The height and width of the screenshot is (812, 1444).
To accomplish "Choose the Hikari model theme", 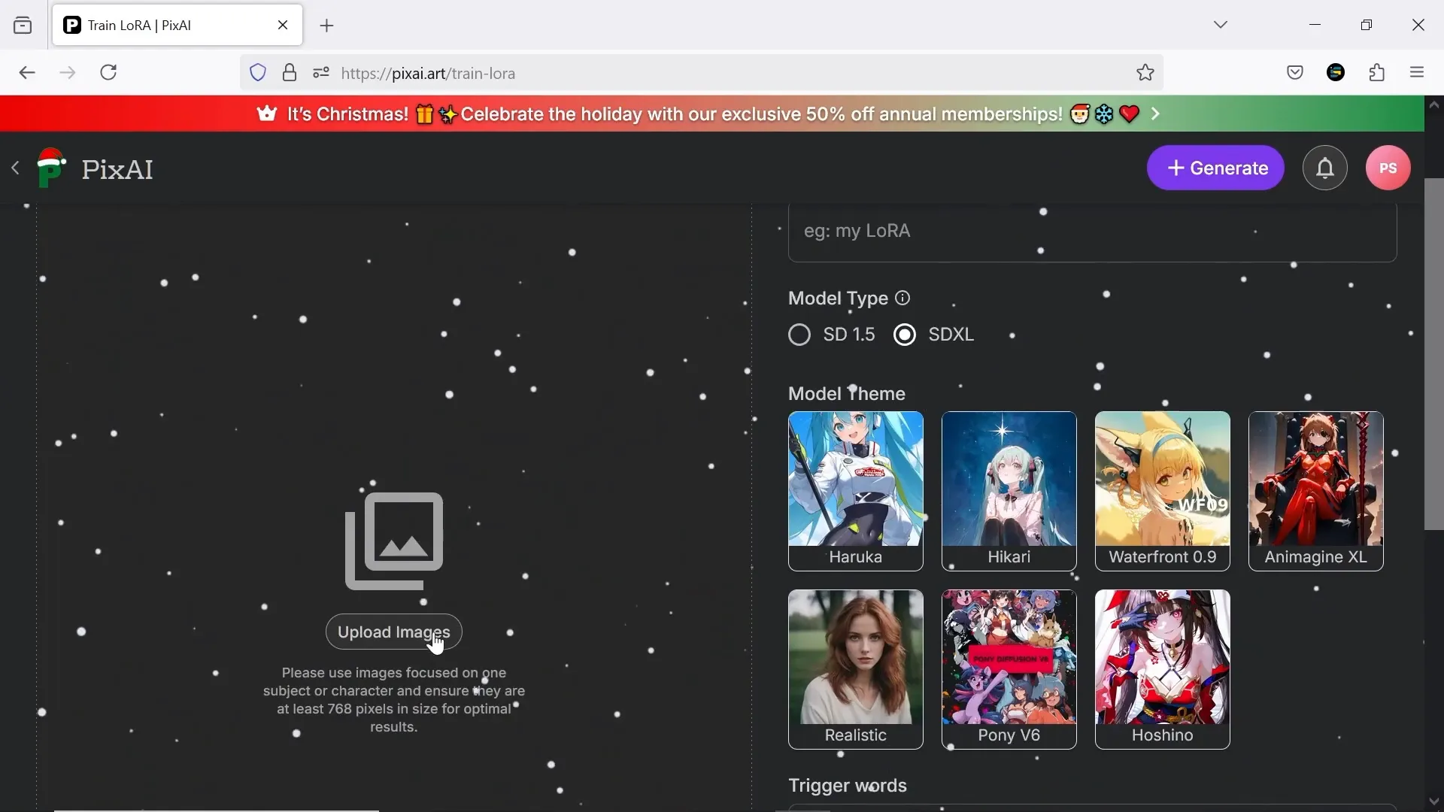I will pyautogui.click(x=1009, y=491).
